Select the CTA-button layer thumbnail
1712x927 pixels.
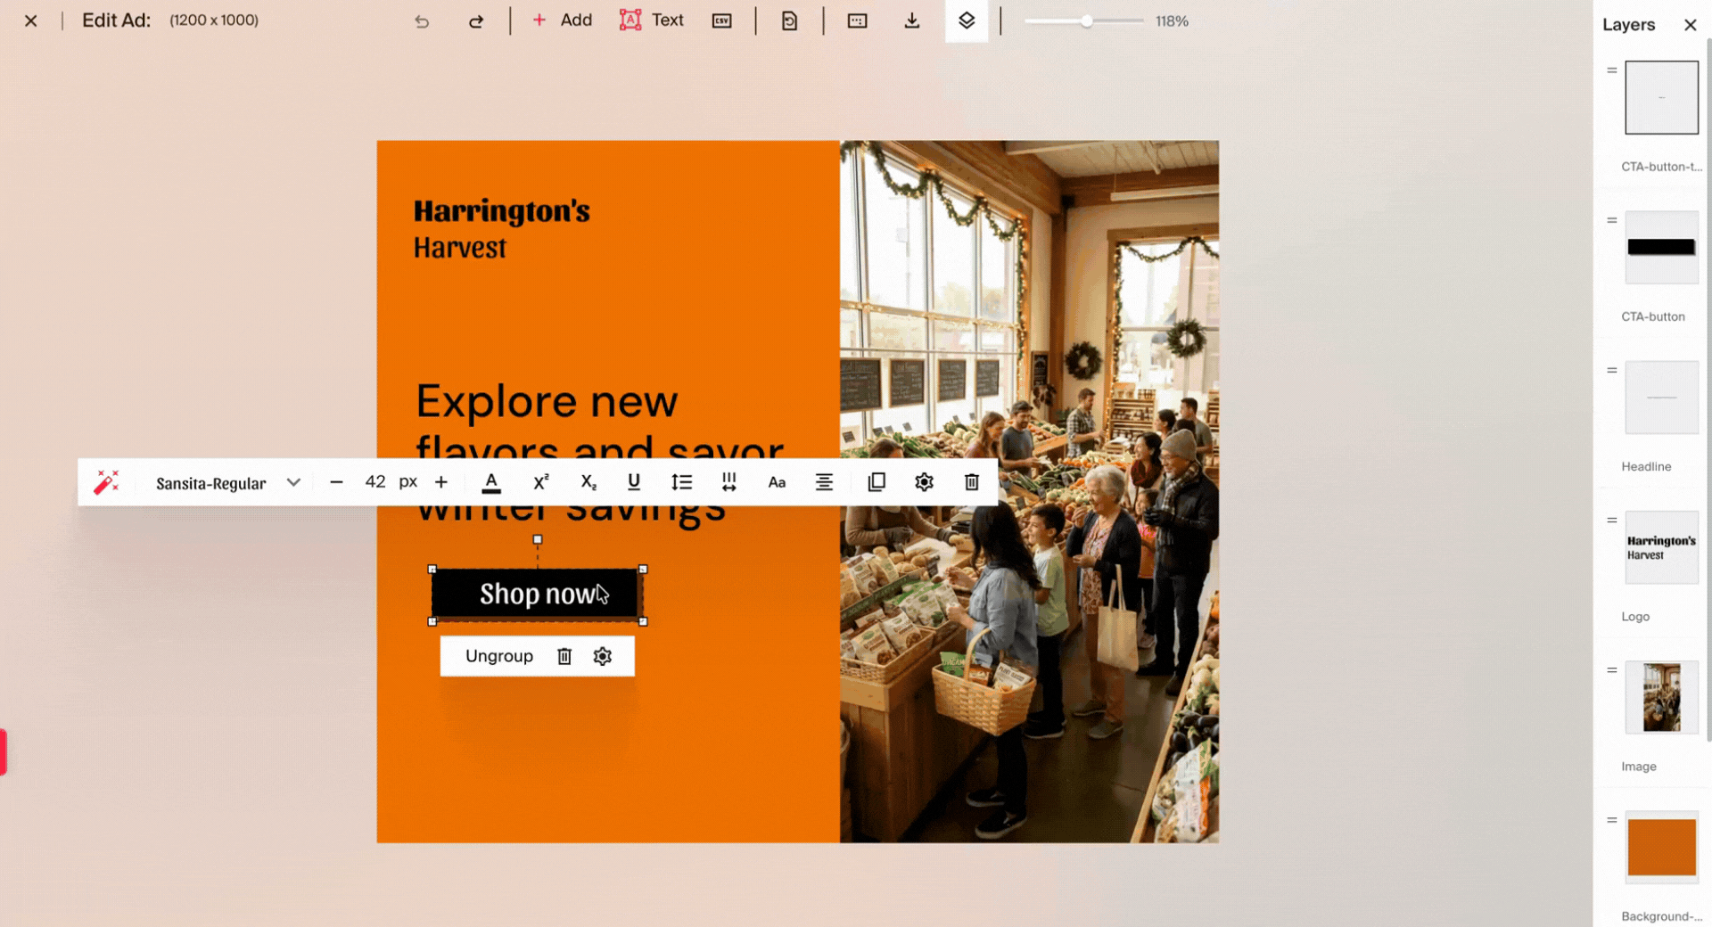coord(1661,247)
